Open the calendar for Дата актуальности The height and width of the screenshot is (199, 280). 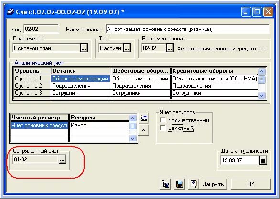click(x=263, y=160)
